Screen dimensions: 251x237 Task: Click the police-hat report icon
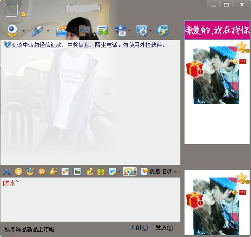(x=121, y=31)
